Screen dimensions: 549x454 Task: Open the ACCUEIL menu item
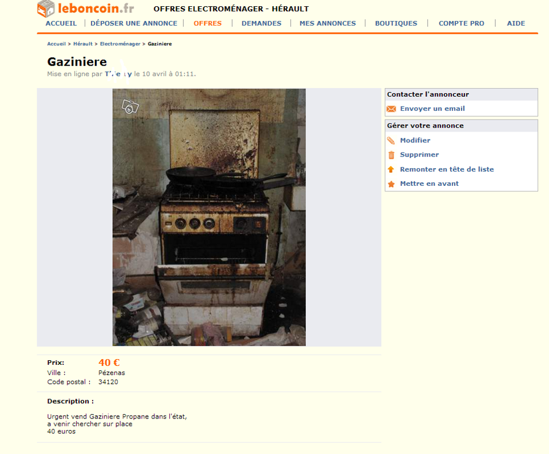point(61,23)
